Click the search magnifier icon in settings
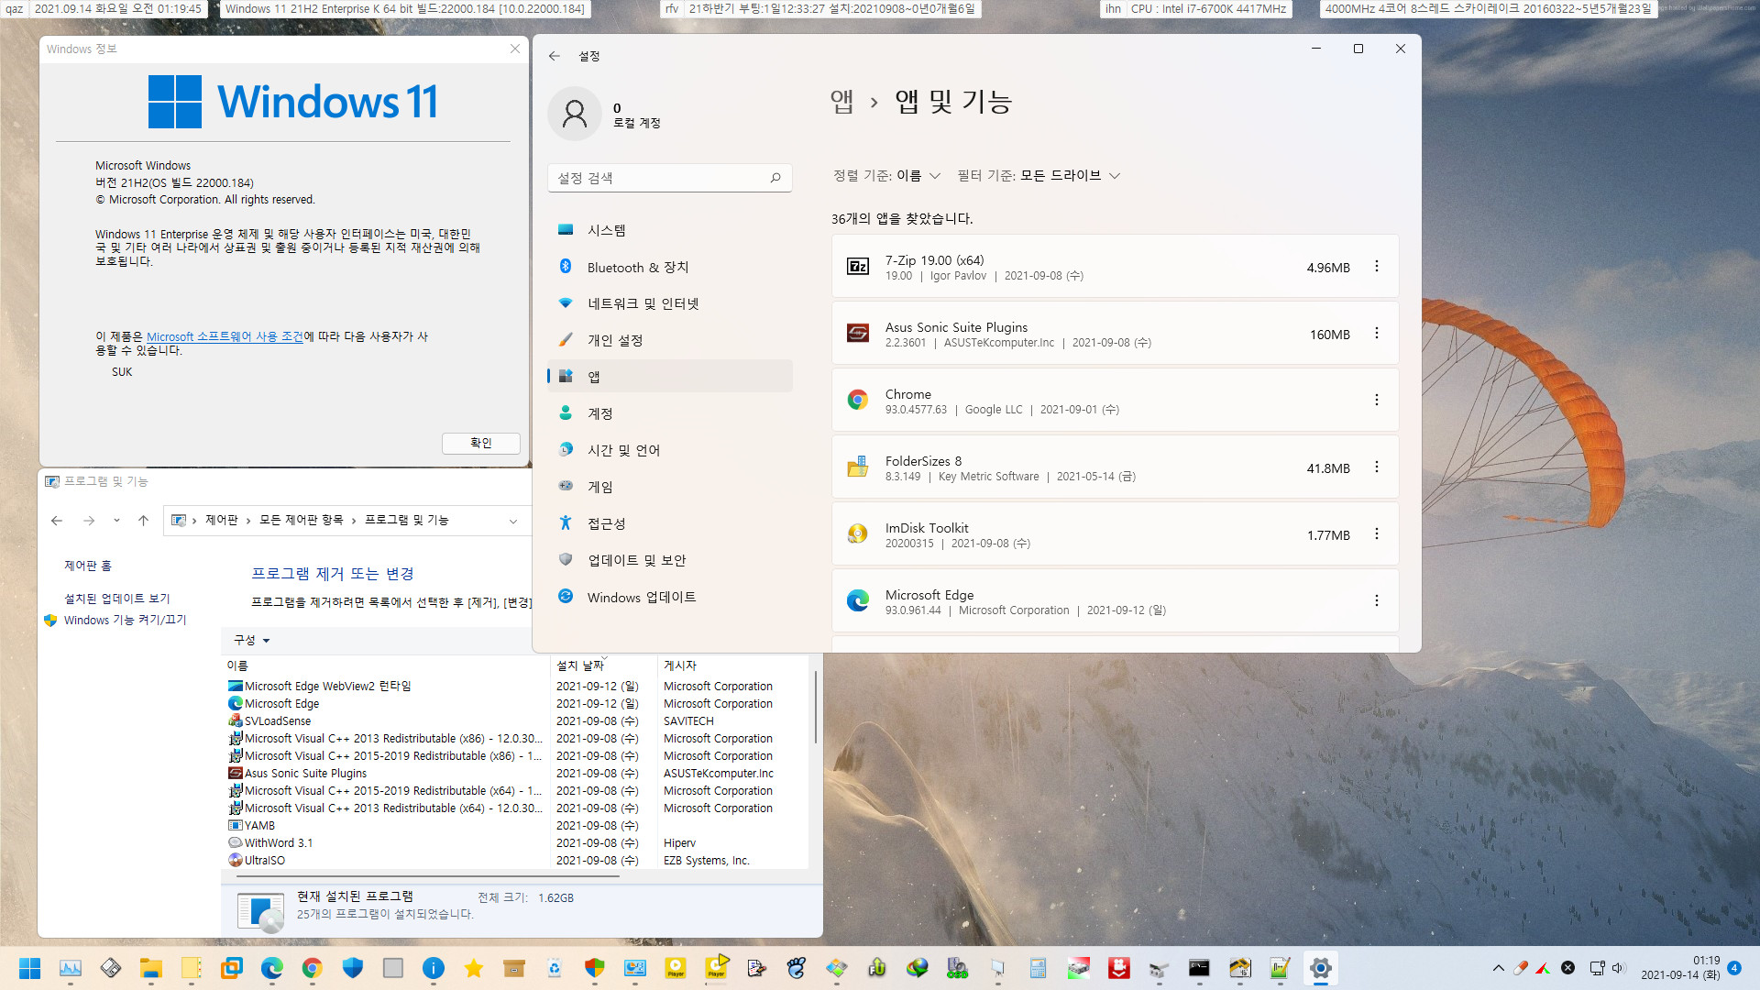The width and height of the screenshot is (1760, 990). [775, 178]
